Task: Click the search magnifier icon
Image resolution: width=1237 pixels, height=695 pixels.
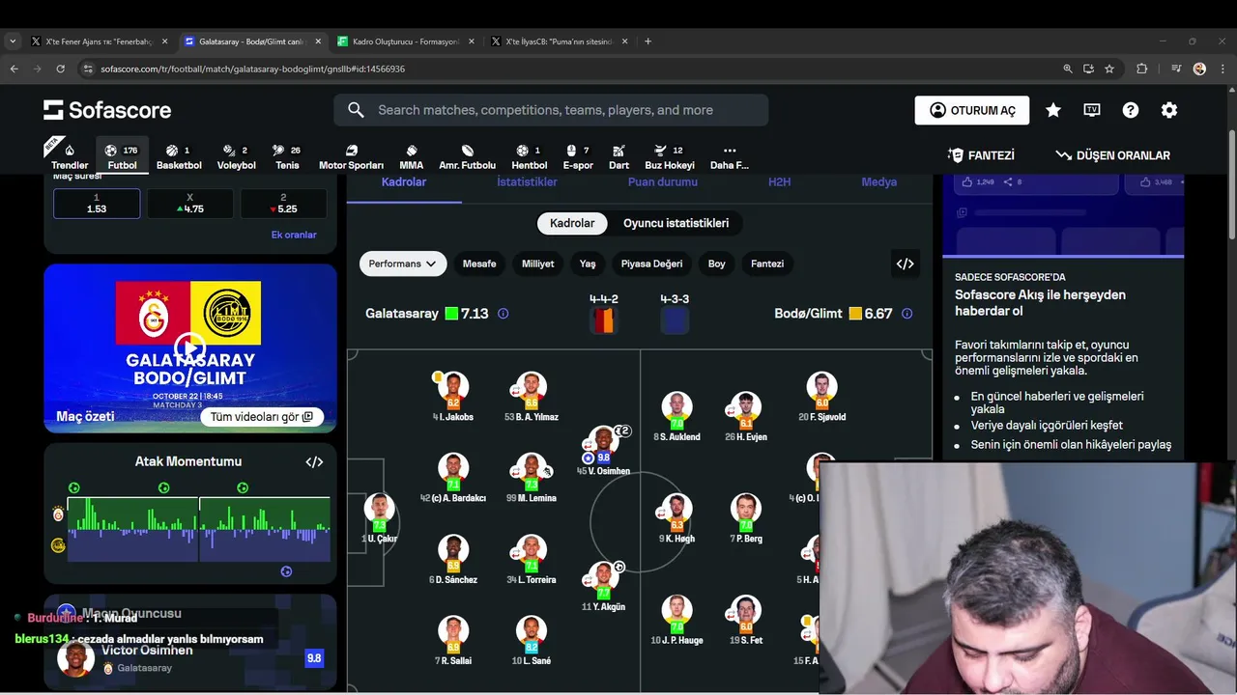Action: click(x=357, y=110)
